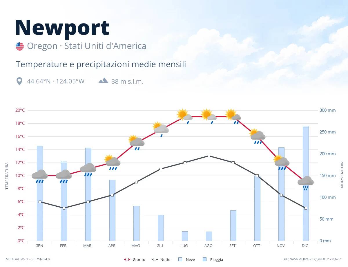Viewport: 348px width, 267px height.
Task: Toggle the Notte series in the legend
Action: 161,259
